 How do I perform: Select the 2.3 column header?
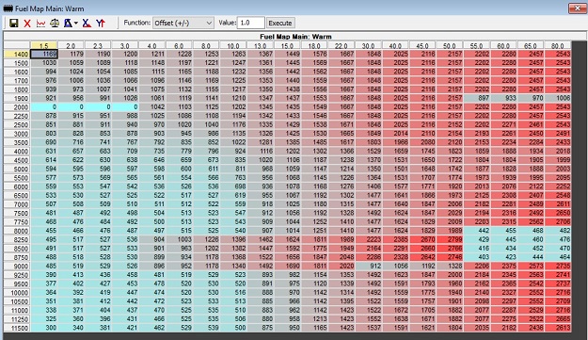click(x=98, y=45)
